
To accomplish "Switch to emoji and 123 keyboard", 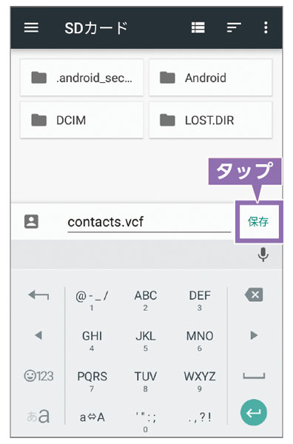I will click(38, 377).
